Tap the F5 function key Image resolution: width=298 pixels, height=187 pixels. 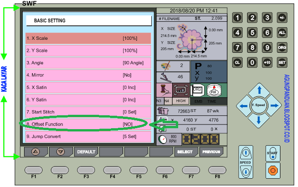pyautogui.click(x=138, y=170)
